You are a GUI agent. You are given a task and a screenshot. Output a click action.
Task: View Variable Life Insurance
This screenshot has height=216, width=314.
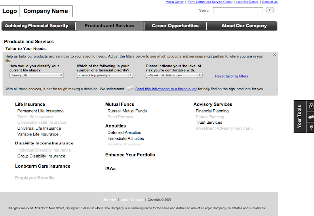click(38, 134)
